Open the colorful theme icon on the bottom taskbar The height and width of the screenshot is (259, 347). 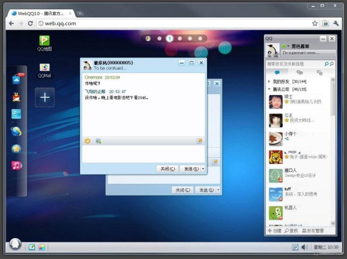click(42, 247)
